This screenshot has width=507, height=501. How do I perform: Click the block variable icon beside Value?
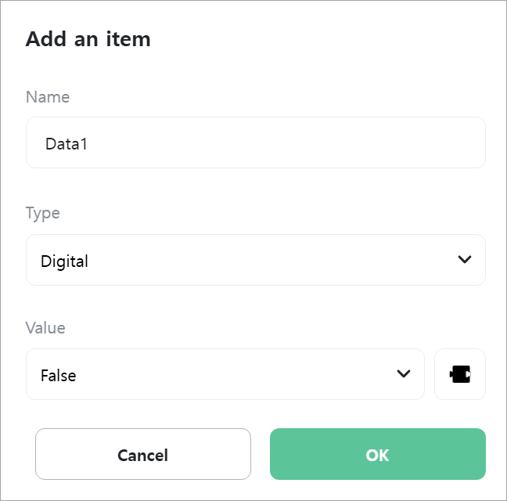tap(460, 374)
